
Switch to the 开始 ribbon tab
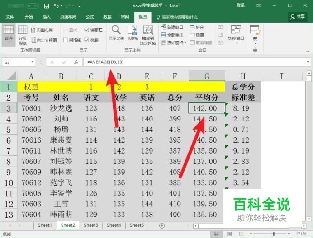29,17
